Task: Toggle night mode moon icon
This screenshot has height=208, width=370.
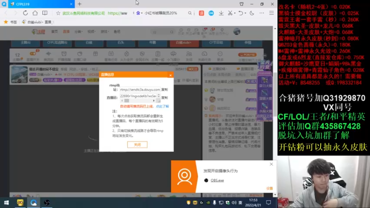Action: (252, 13)
